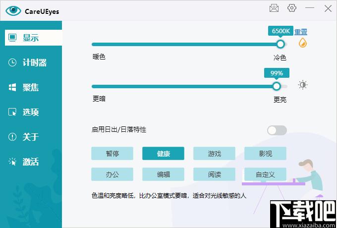337x228 pixels.
Task: Click the cursor-box icon beside 选项
Action: [x=12, y=112]
